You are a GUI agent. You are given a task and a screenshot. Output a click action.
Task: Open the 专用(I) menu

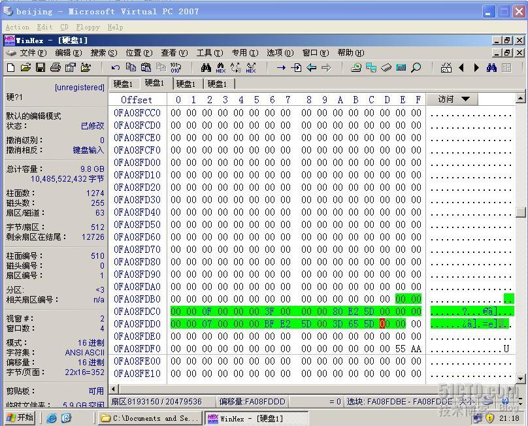(x=245, y=53)
